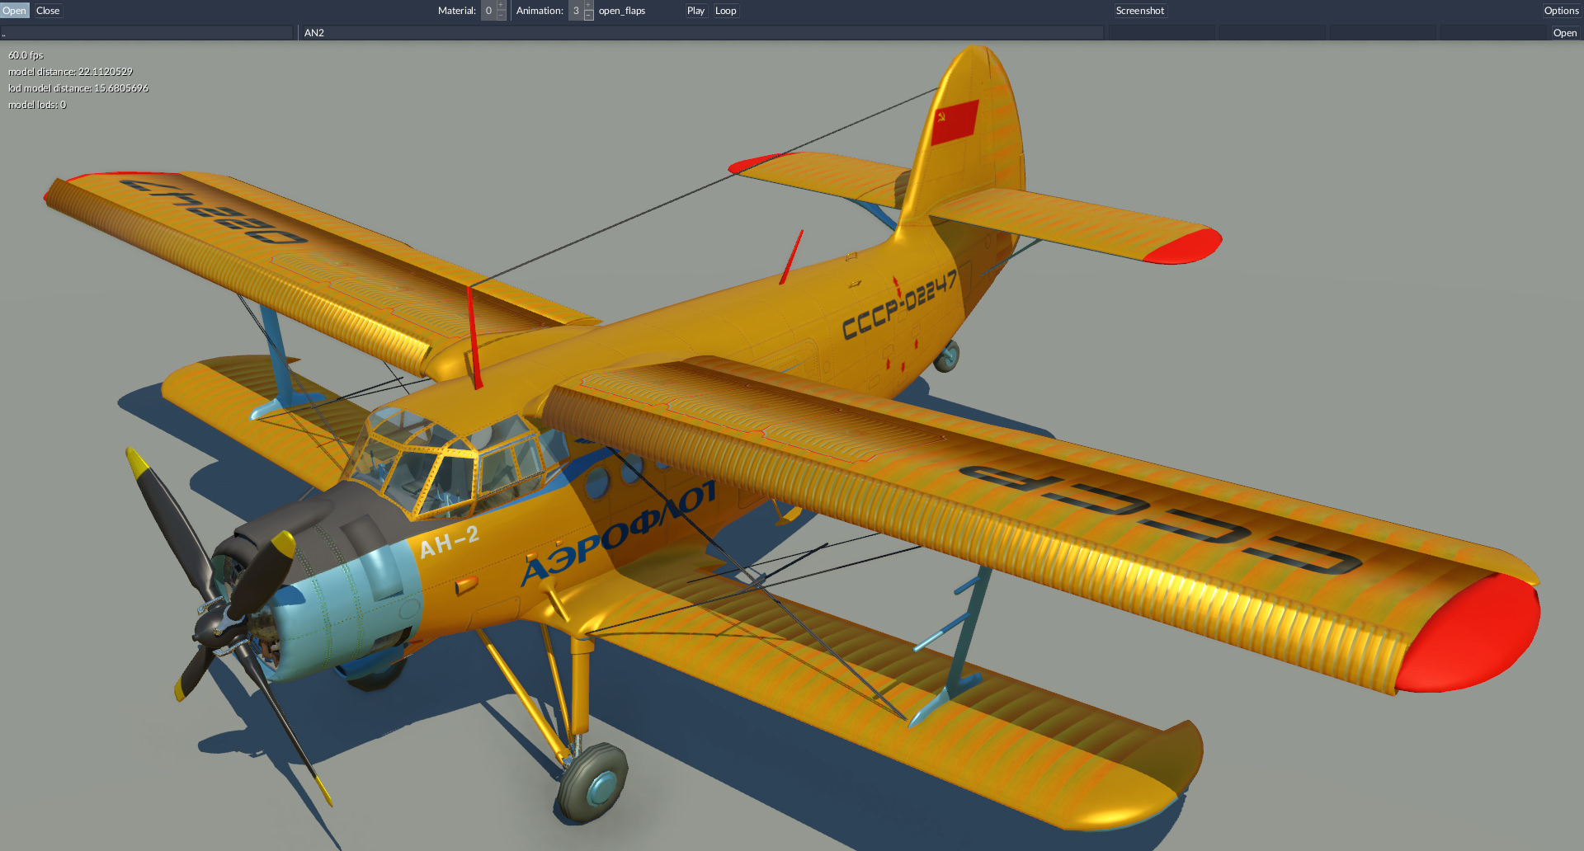Decrease the Material index with minus

pos(501,16)
